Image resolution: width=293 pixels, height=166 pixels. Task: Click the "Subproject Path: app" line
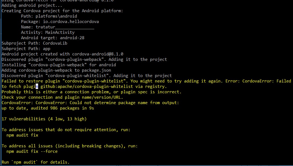pos(26,49)
